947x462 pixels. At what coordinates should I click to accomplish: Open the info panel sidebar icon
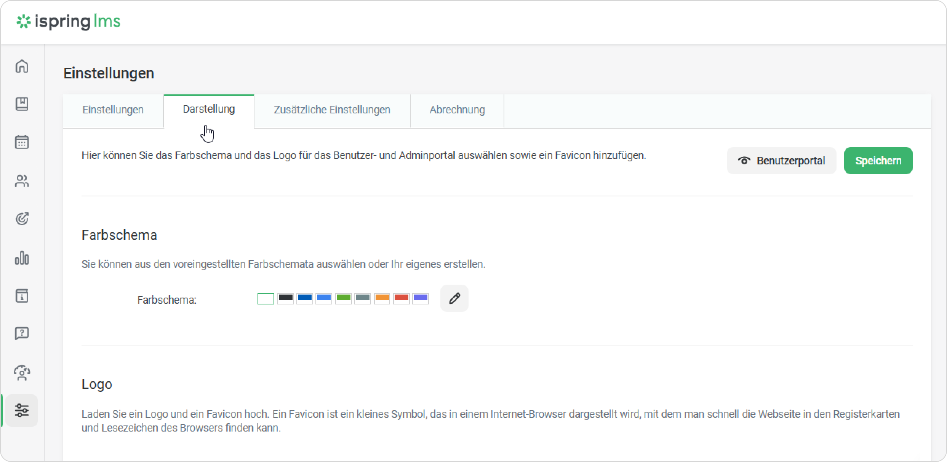(x=22, y=296)
